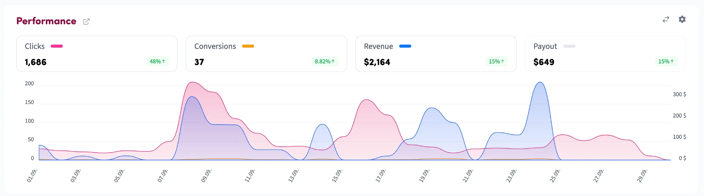Click the 15% Payout change badge
The image size is (704, 196).
[x=666, y=62]
